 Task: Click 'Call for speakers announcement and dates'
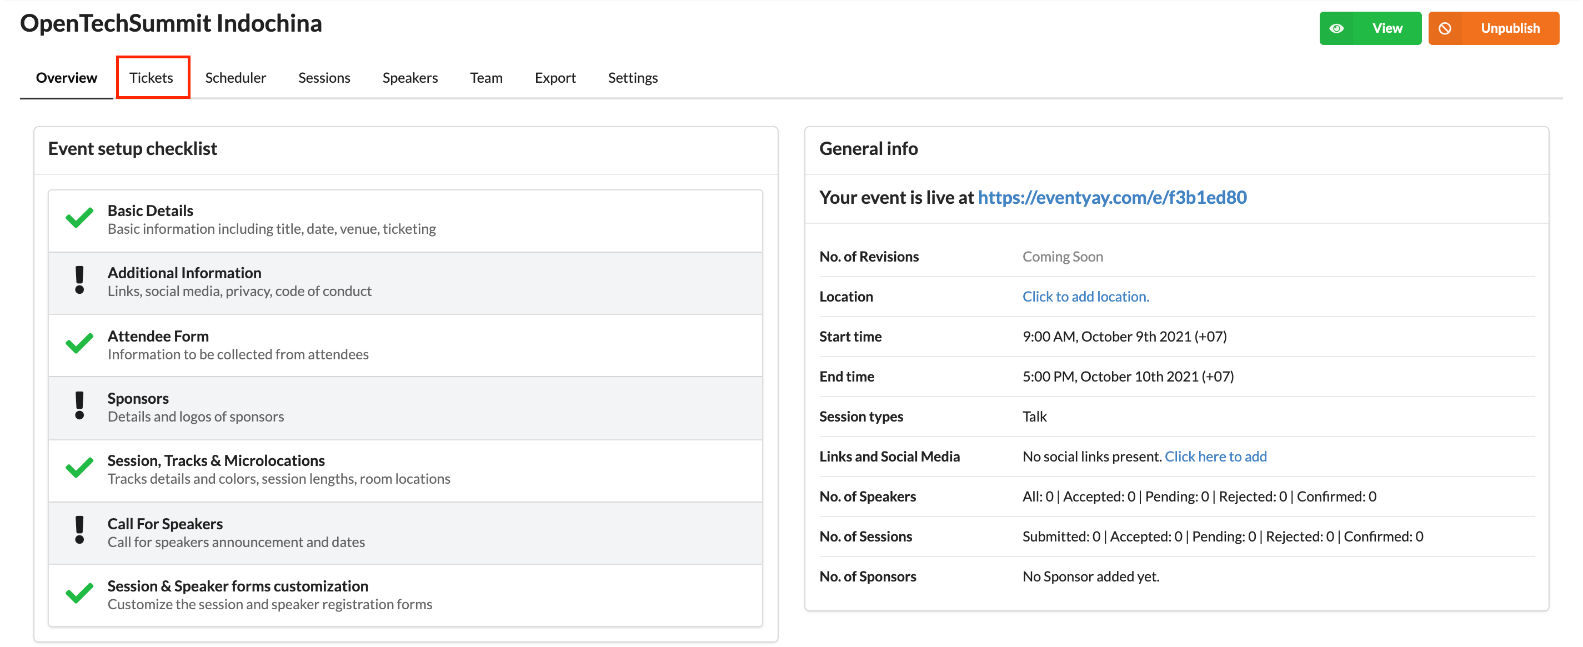coord(236,542)
